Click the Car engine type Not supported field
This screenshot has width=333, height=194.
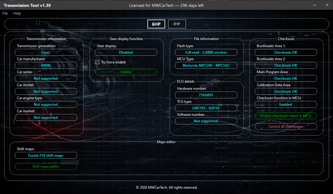click(x=46, y=105)
